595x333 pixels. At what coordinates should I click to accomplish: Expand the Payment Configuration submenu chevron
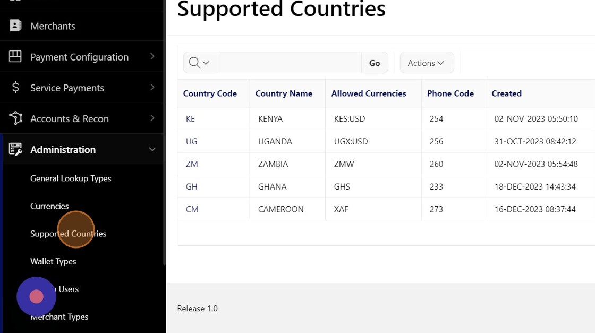tap(152, 56)
